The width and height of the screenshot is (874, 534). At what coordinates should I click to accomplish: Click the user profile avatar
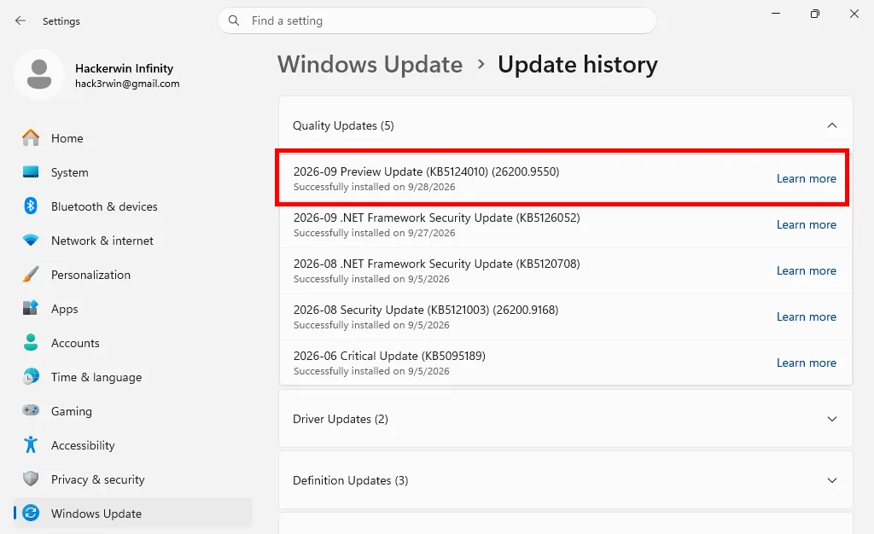(x=39, y=74)
